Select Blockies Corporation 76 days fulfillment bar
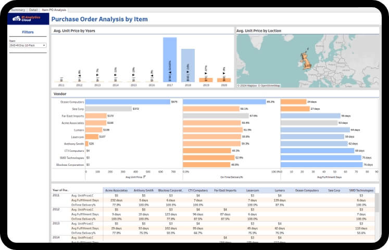 point(322,165)
